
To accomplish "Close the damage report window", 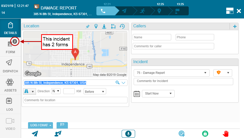I will tap(239, 11).
